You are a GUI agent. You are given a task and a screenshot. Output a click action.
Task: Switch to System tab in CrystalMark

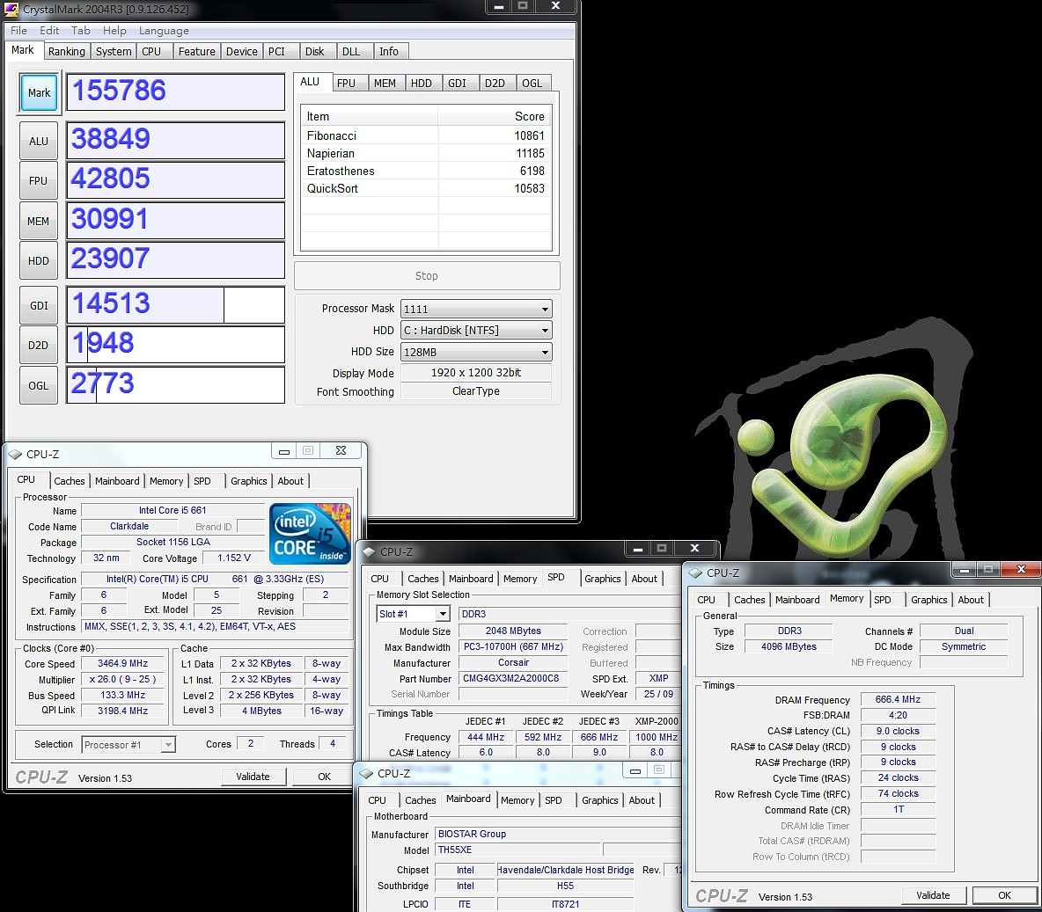114,51
